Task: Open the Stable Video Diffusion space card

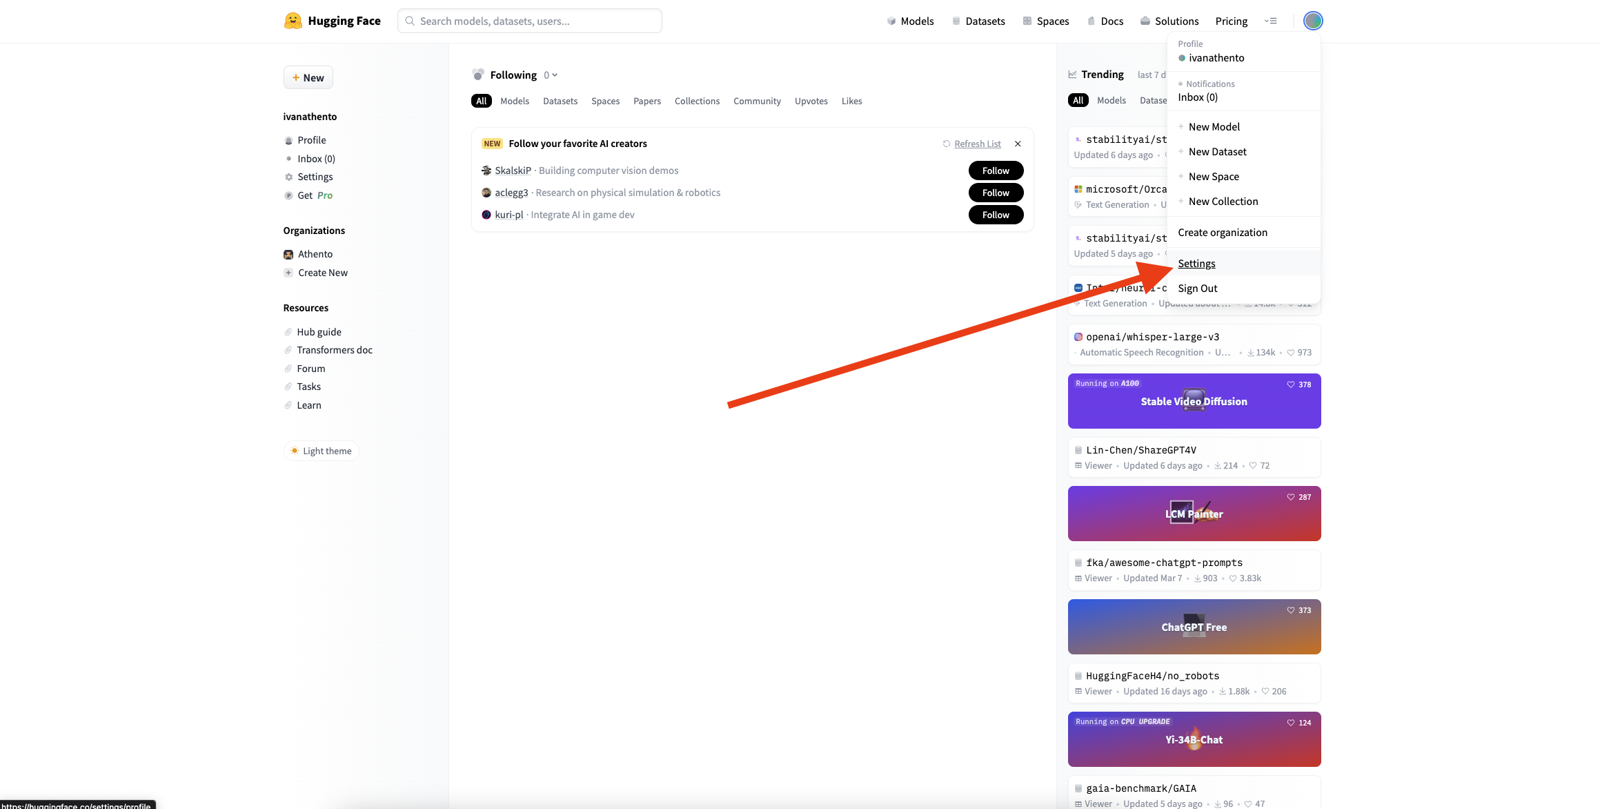Action: (1194, 401)
